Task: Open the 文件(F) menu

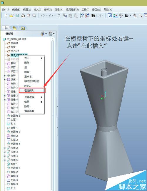Action: coord(6,9)
